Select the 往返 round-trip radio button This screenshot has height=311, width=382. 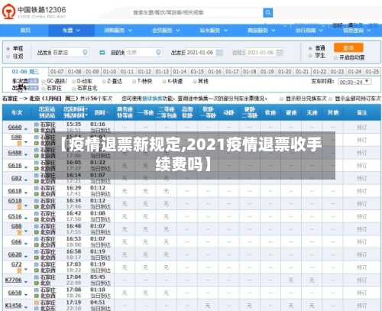coord(8,57)
